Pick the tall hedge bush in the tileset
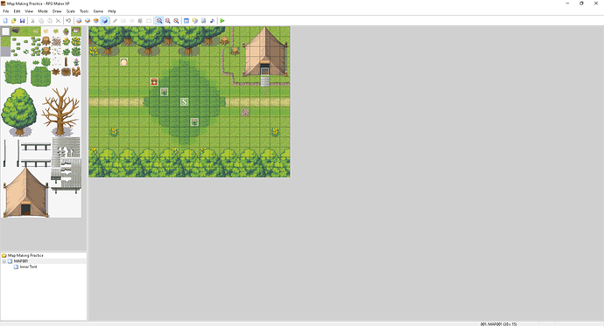604x326 pixels. pos(16,72)
